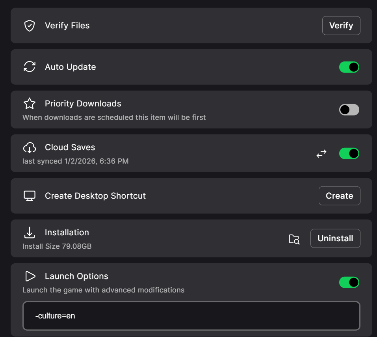Click the cloud download icon for Cloud Saves
This screenshot has width=377, height=337.
coord(30,147)
